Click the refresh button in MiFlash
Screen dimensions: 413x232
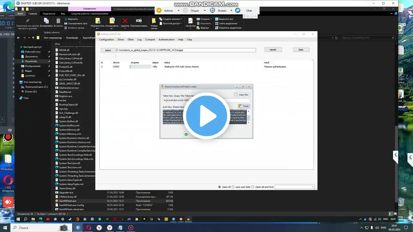273,50
